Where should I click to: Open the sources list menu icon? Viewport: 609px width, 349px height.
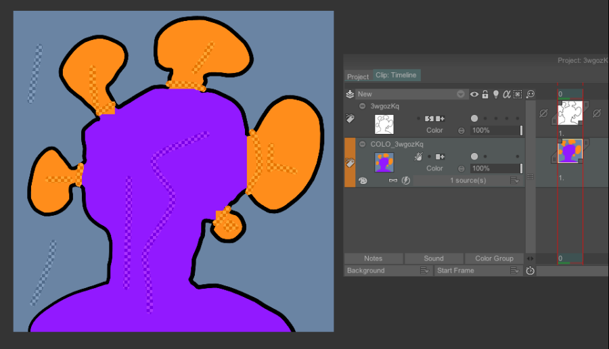(515, 181)
